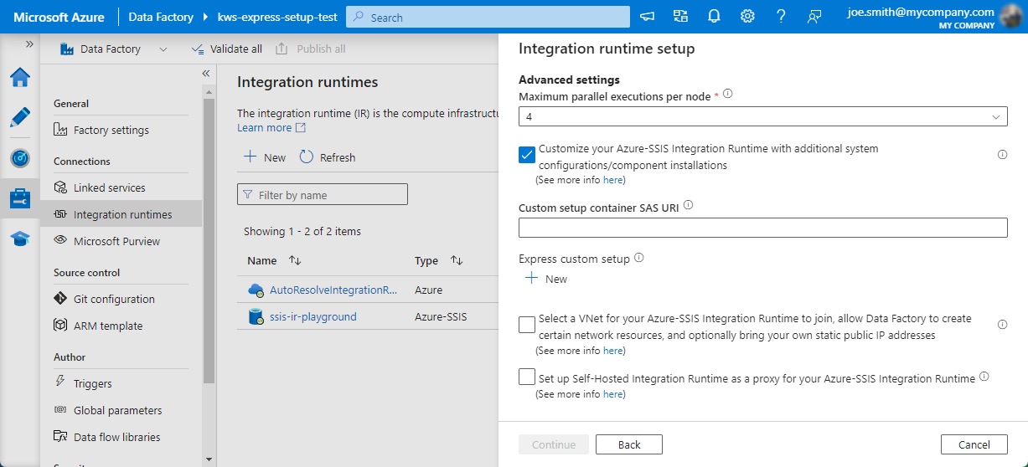This screenshot has height=467, width=1028.
Task: Open the Help question mark
Action: [781, 17]
